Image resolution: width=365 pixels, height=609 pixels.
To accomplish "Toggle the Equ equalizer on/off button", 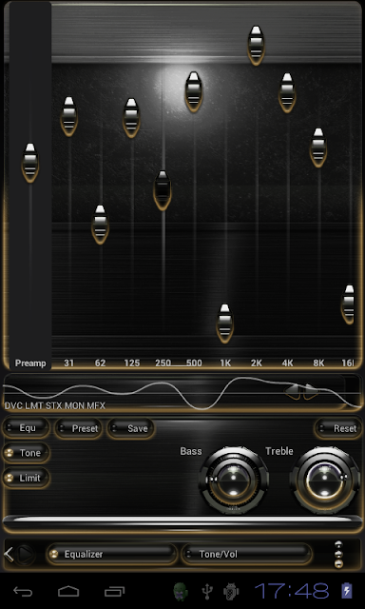I will [x=27, y=428].
